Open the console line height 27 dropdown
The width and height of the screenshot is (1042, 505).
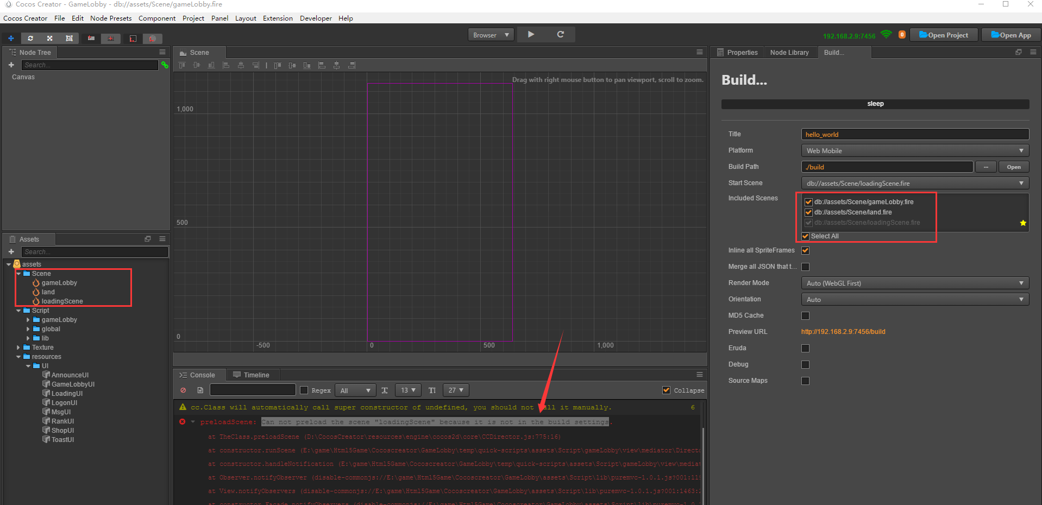coord(456,390)
